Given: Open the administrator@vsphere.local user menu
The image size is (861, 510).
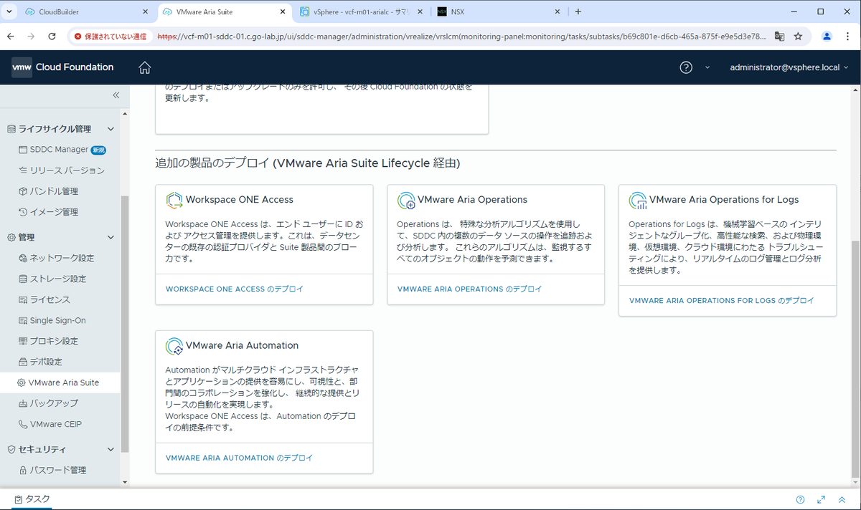Looking at the screenshot, I should (789, 67).
